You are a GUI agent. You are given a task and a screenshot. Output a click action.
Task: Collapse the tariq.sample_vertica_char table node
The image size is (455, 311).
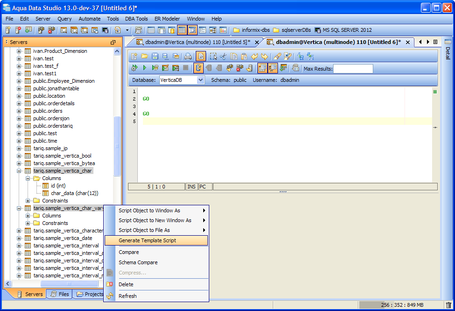click(x=19, y=171)
